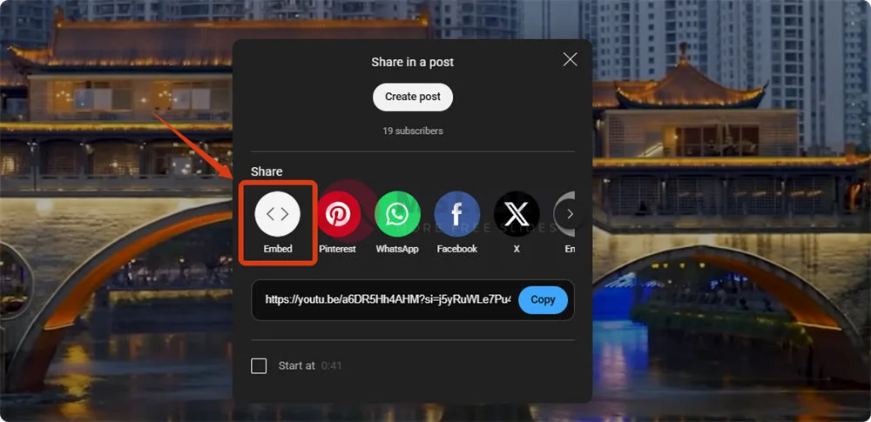Image resolution: width=871 pixels, height=422 pixels.
Task: Share the video on Facebook
Action: click(x=456, y=214)
